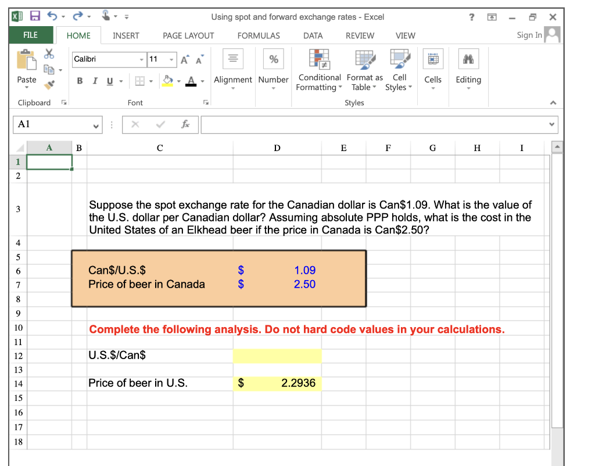Open the FILE menu
This screenshot has height=466, width=595.
(31, 35)
